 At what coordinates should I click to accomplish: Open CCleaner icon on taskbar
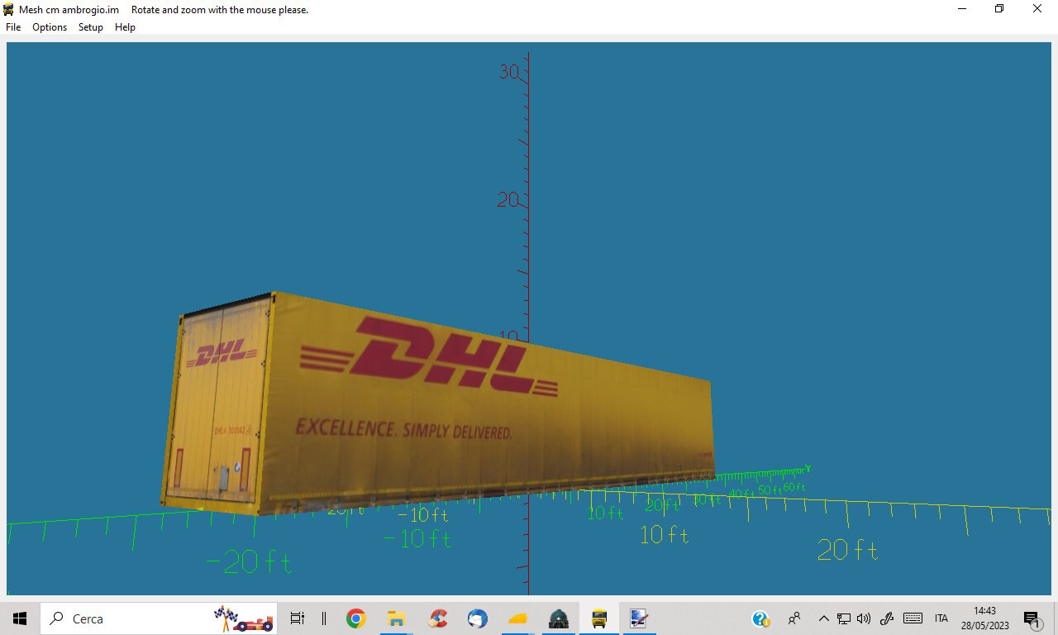point(438,618)
